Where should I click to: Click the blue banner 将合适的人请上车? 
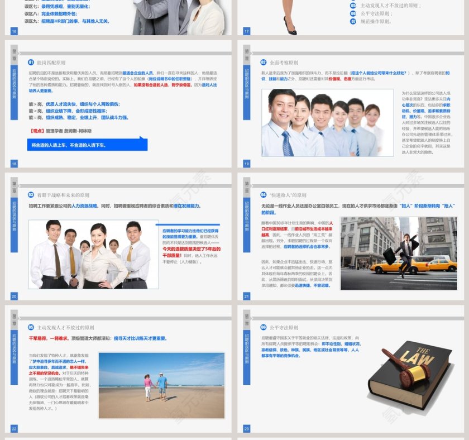point(87,145)
